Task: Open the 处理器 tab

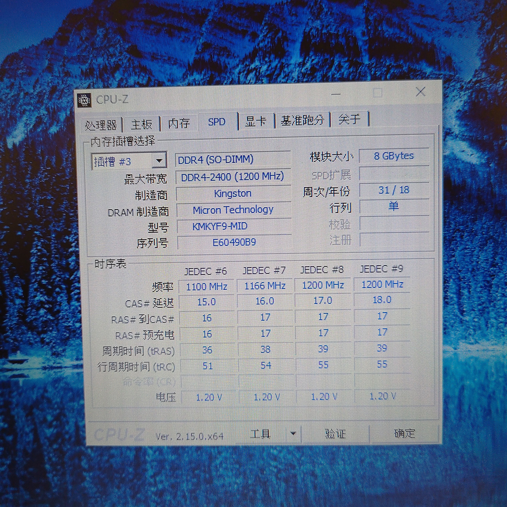Action: 101,125
